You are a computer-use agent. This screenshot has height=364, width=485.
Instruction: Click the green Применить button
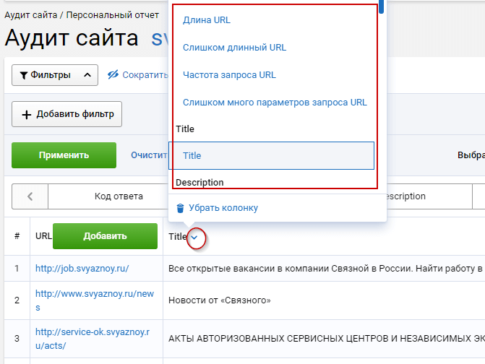pos(64,155)
